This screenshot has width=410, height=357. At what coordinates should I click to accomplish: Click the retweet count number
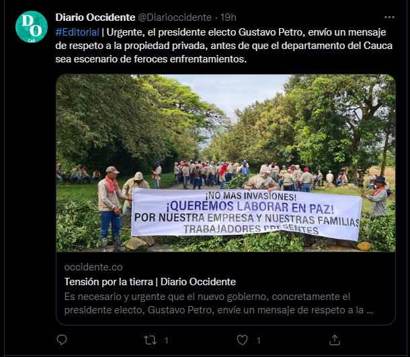click(166, 341)
